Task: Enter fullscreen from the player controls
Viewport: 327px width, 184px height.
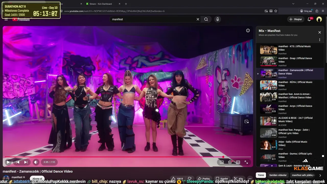Action: pos(246,162)
